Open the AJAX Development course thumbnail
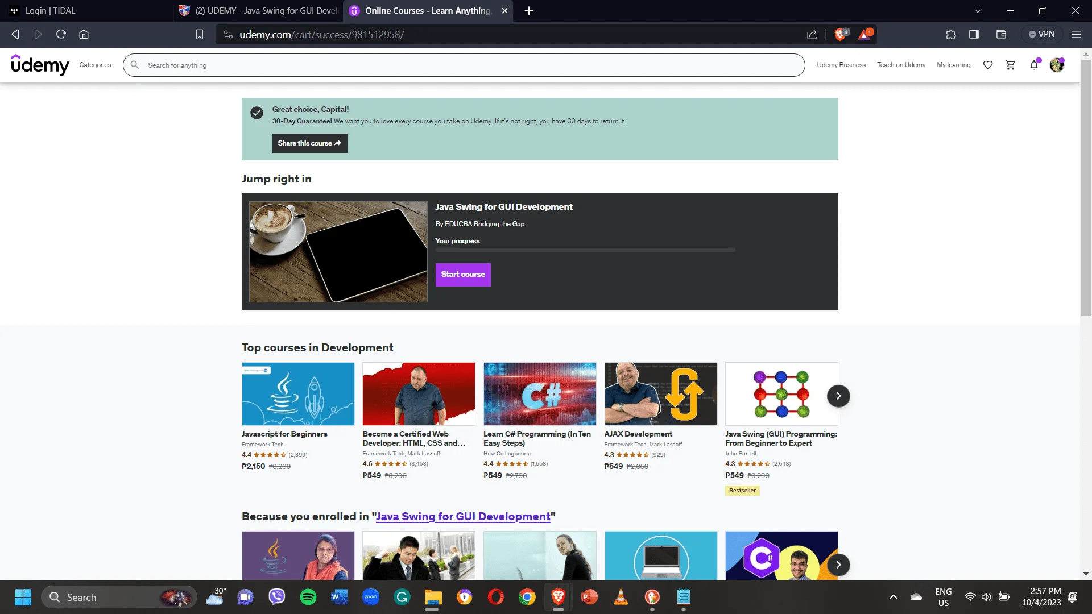Image resolution: width=1092 pixels, height=614 pixels. pyautogui.click(x=661, y=394)
